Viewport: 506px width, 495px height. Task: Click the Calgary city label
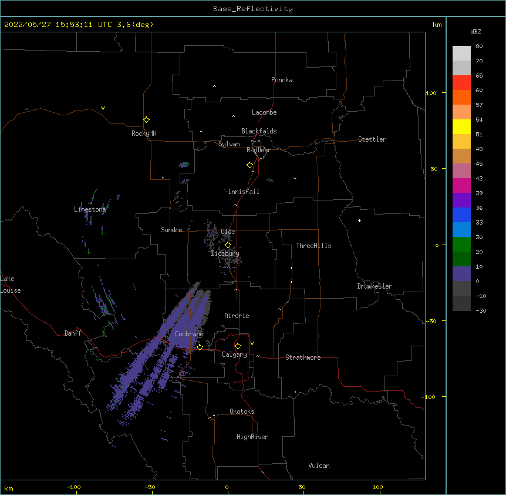(x=234, y=354)
